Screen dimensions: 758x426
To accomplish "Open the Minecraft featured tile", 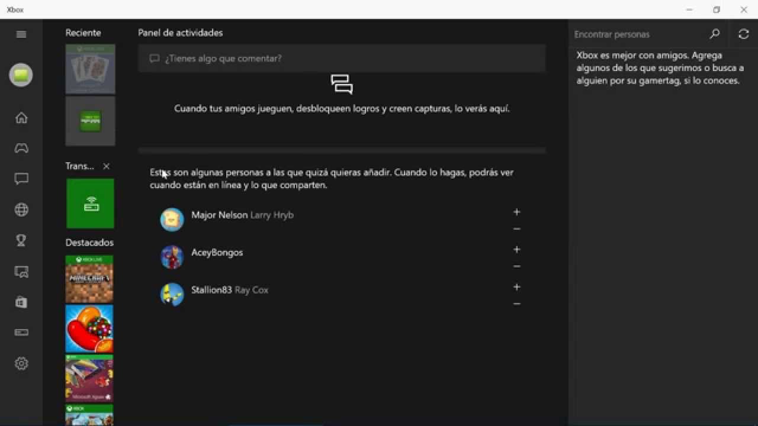I will pyautogui.click(x=89, y=279).
